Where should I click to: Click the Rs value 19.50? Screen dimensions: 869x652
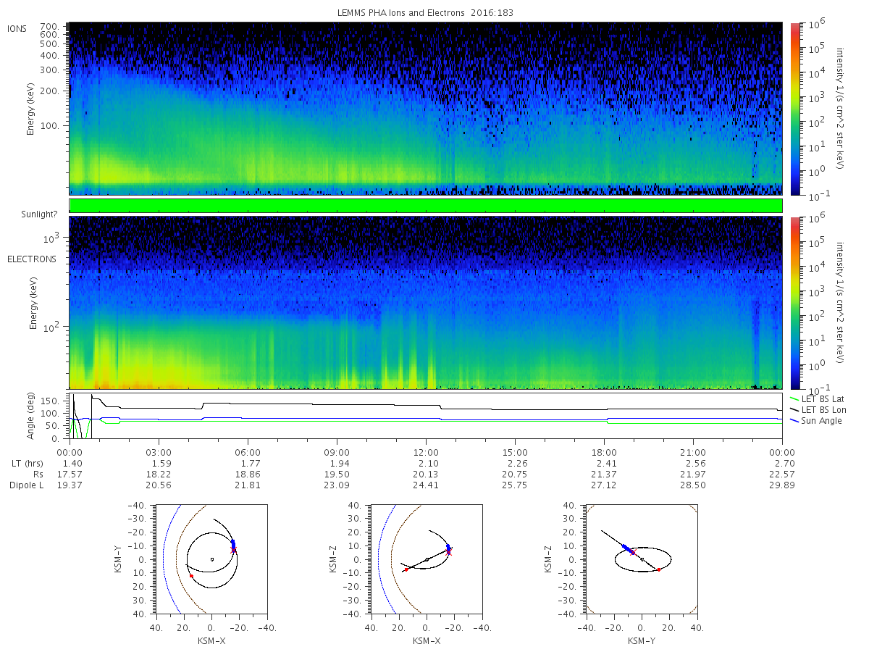pyautogui.click(x=337, y=475)
